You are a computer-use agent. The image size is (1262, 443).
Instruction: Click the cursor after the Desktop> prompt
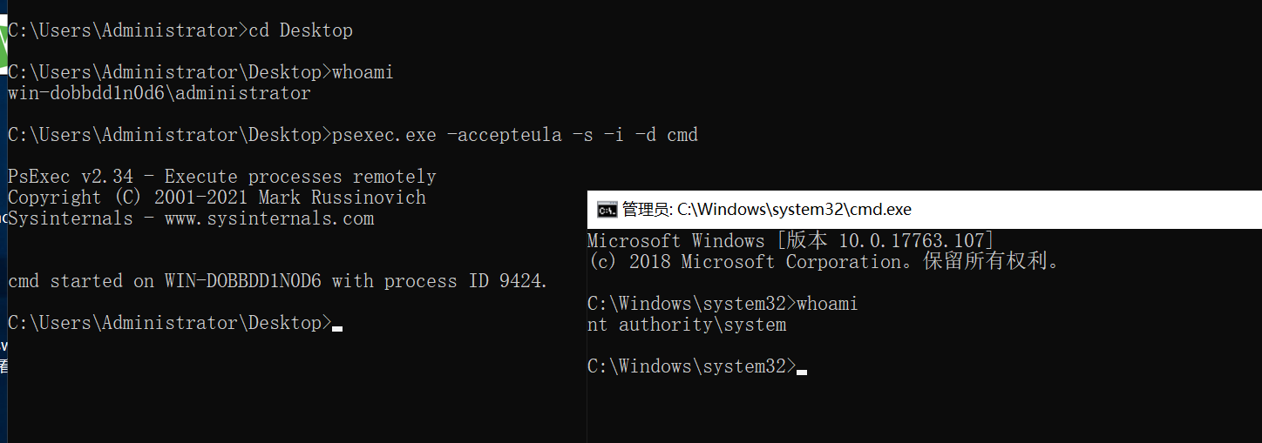(x=337, y=327)
